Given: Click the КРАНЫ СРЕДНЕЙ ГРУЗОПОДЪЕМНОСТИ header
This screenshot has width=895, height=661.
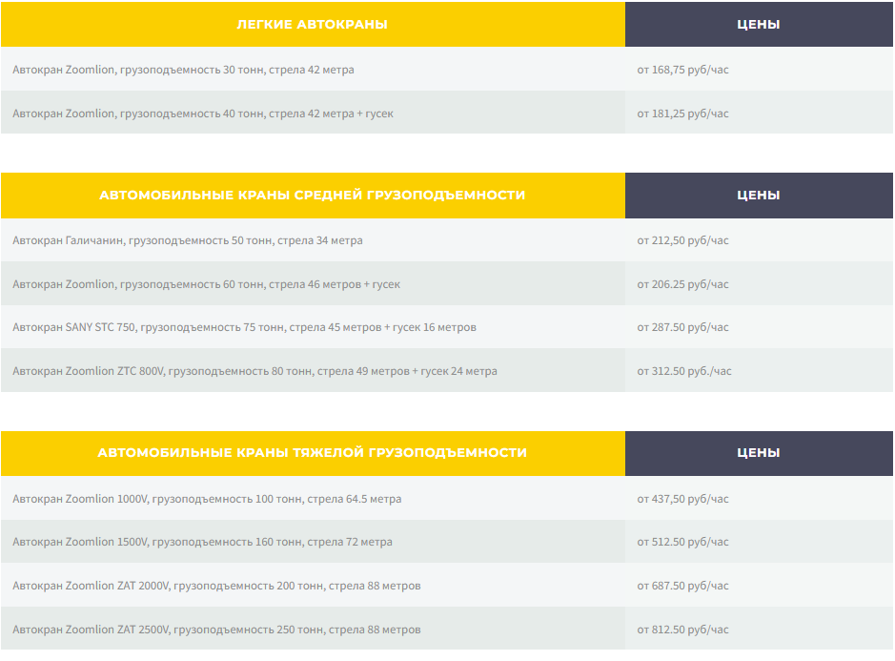Looking at the screenshot, I should 312,195.
